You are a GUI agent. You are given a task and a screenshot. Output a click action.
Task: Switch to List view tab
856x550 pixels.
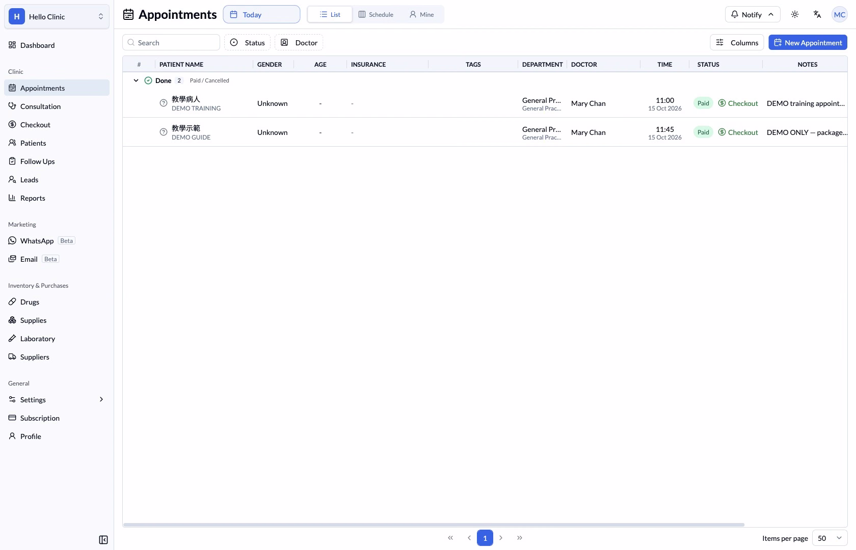tap(330, 14)
